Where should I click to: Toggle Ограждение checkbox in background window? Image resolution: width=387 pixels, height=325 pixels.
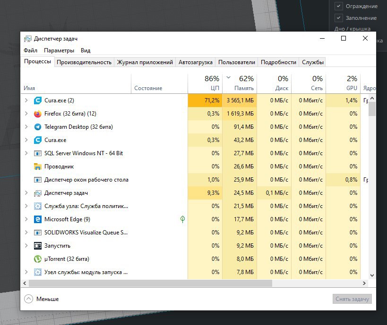click(x=339, y=6)
